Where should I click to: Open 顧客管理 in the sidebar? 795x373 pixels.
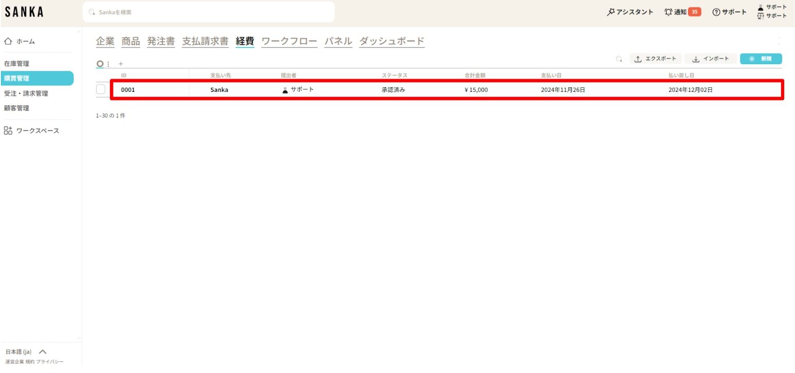(16, 108)
